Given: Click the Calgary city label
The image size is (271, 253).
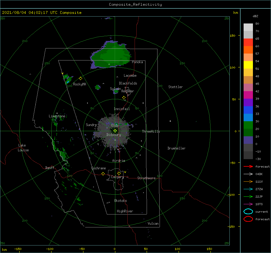Looking at the screenshot, I should (117, 177).
